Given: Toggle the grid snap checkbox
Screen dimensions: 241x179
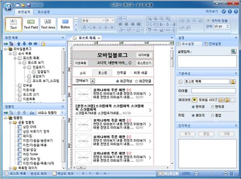Looking at the screenshot, I should tap(208, 21).
